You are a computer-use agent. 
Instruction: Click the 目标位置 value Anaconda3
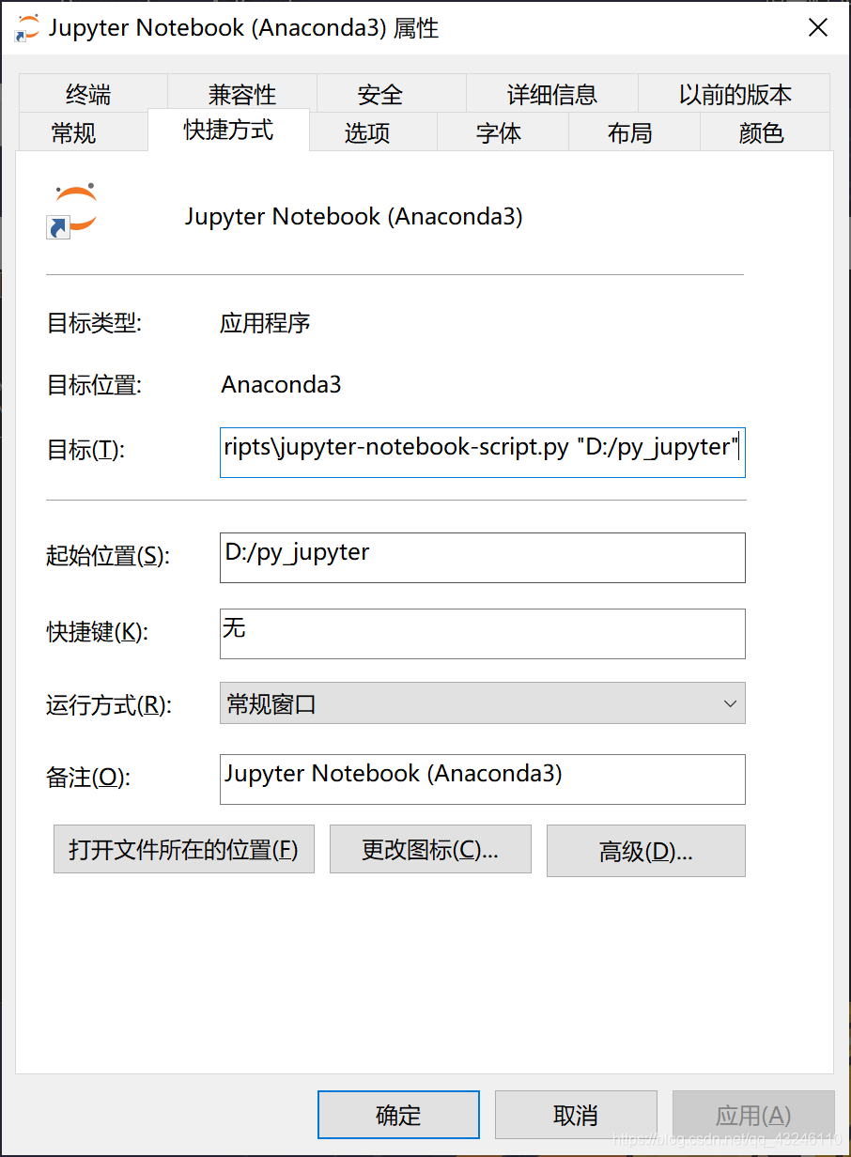pos(281,384)
